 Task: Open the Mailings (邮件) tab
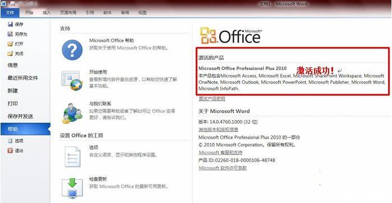tap(108, 12)
